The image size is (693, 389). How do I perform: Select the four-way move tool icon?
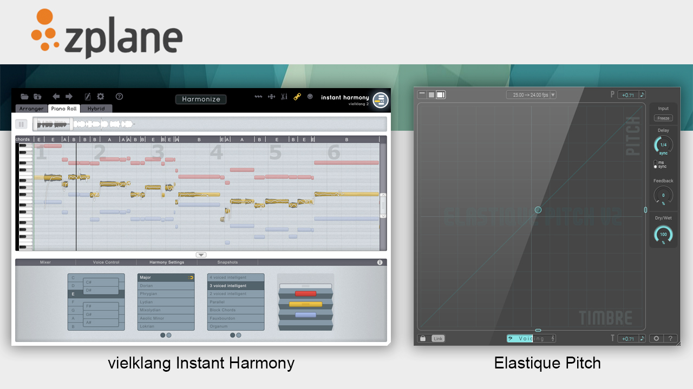pyautogui.click(x=271, y=97)
